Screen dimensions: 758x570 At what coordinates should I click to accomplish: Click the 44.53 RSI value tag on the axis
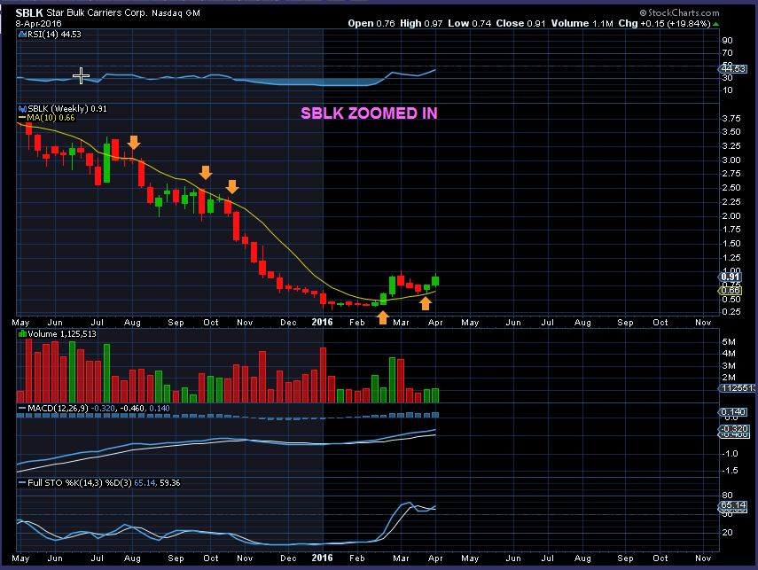(x=733, y=69)
